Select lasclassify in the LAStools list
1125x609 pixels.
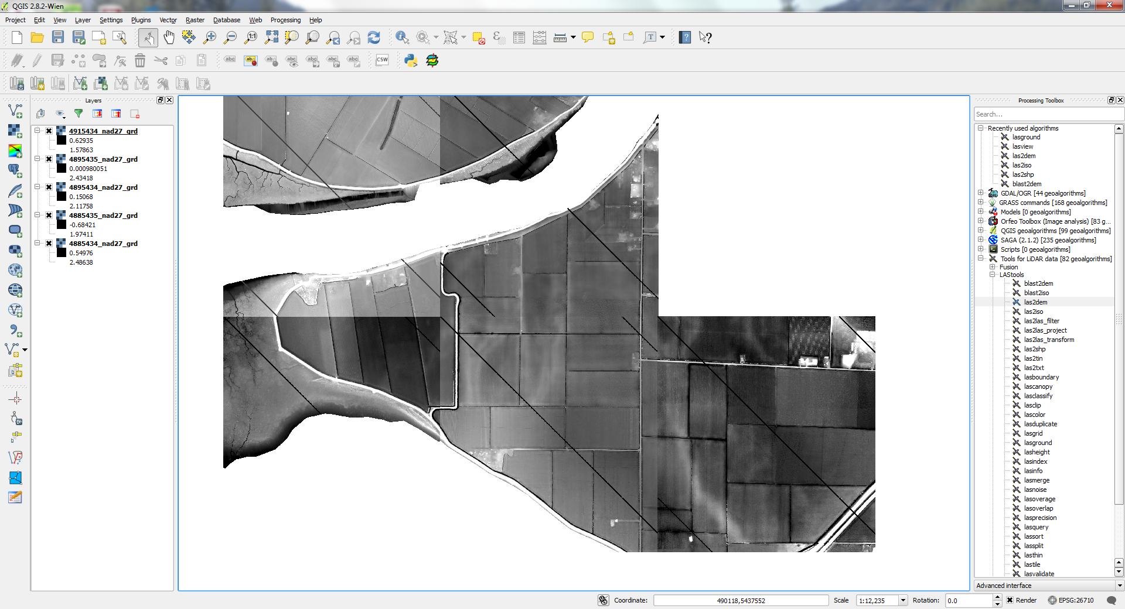(1038, 396)
